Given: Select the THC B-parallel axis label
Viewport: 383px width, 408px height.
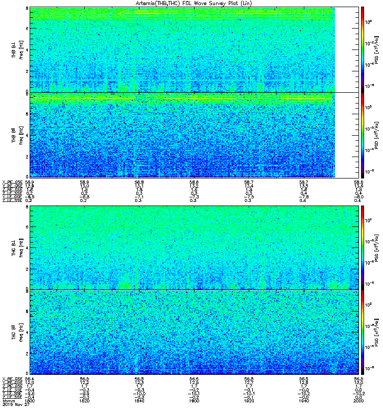Looking at the screenshot, I should 14,333.
